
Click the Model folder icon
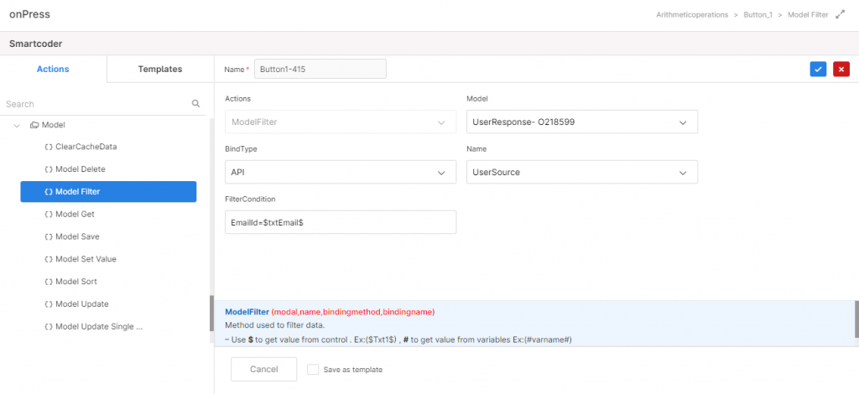(x=34, y=125)
